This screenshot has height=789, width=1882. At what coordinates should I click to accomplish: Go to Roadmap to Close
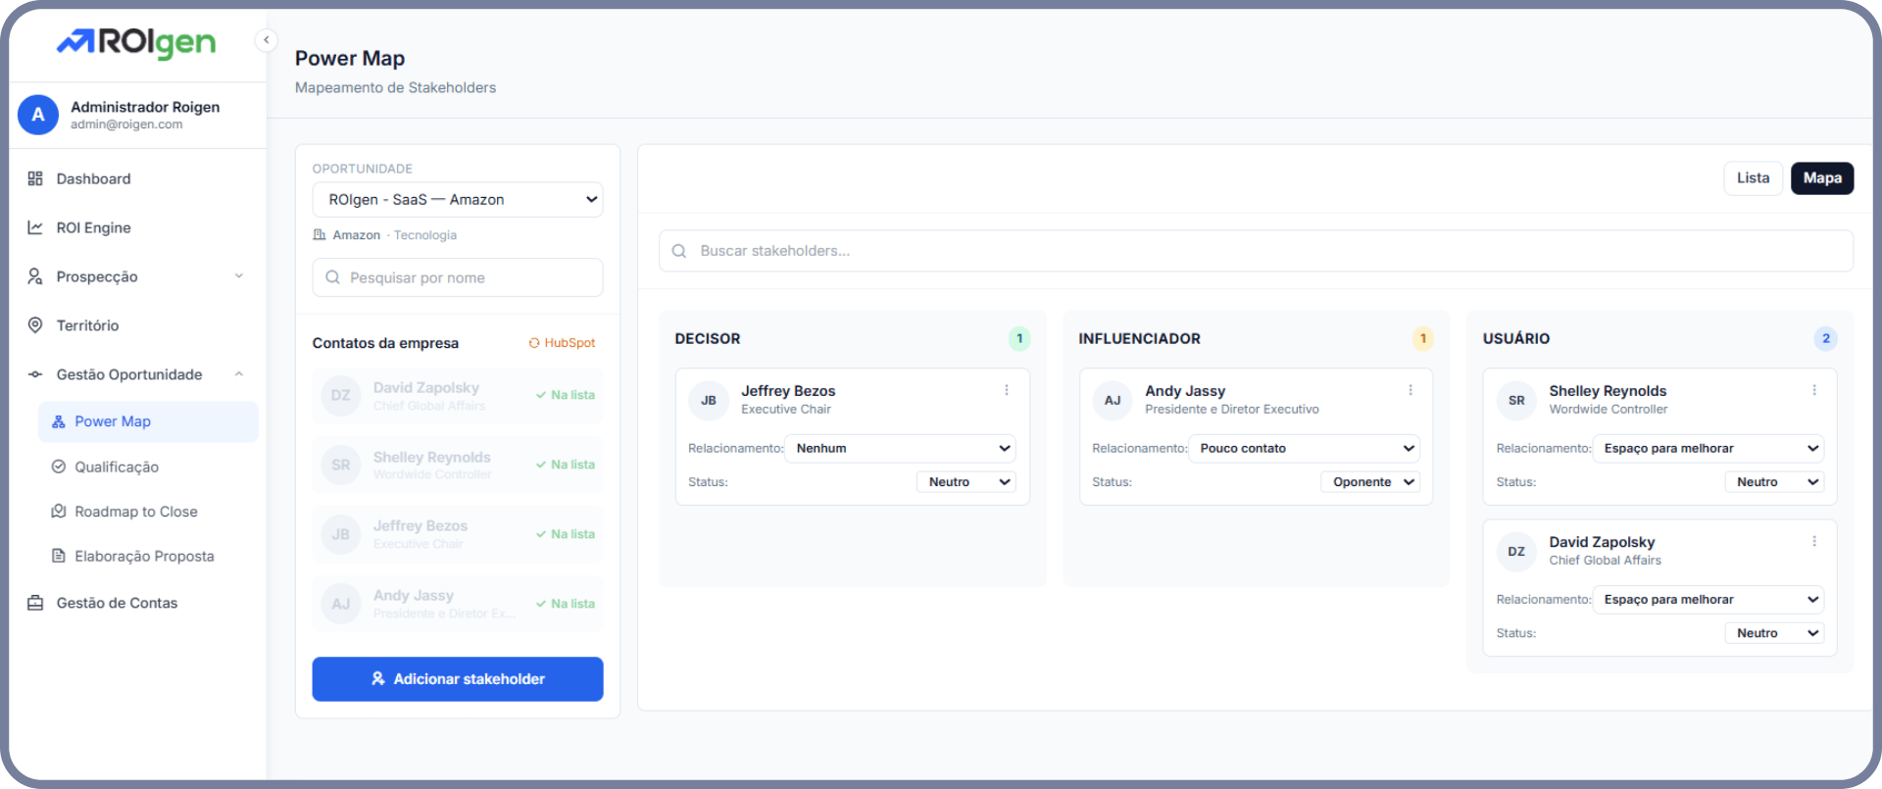135,512
